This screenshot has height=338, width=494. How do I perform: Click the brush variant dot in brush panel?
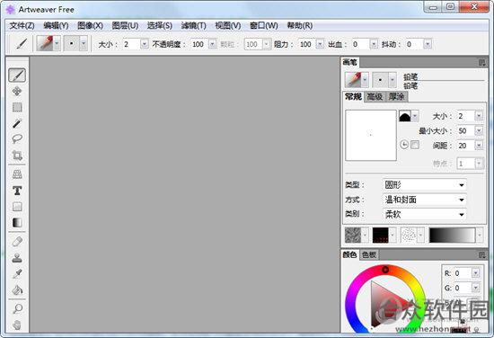tap(380, 80)
